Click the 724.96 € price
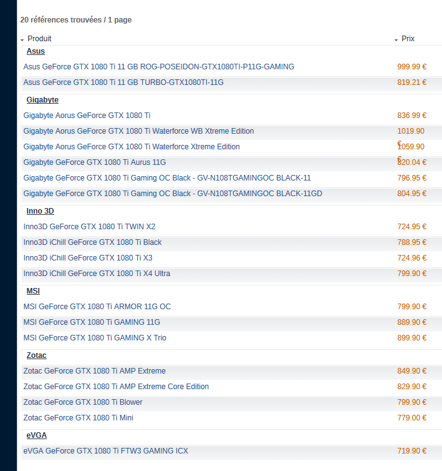The image size is (442, 471). coord(411,258)
